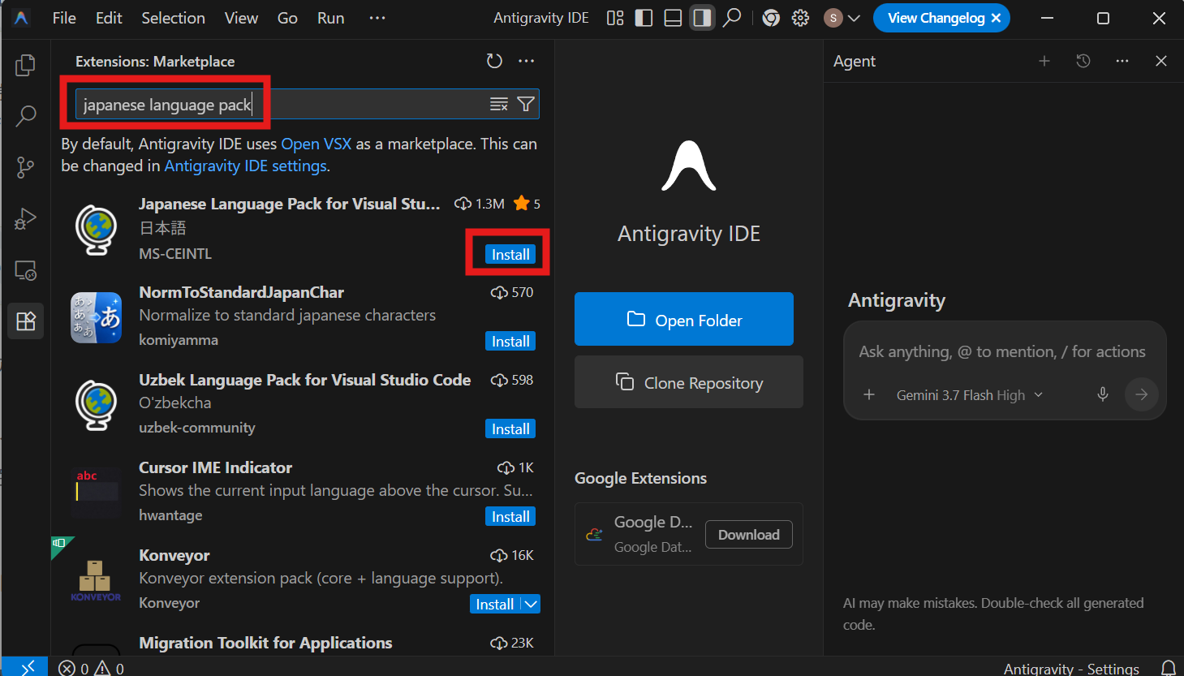Viewport: 1184px width, 676px height.
Task: Click the Antigravity logo in title bar
Action: coord(22,18)
